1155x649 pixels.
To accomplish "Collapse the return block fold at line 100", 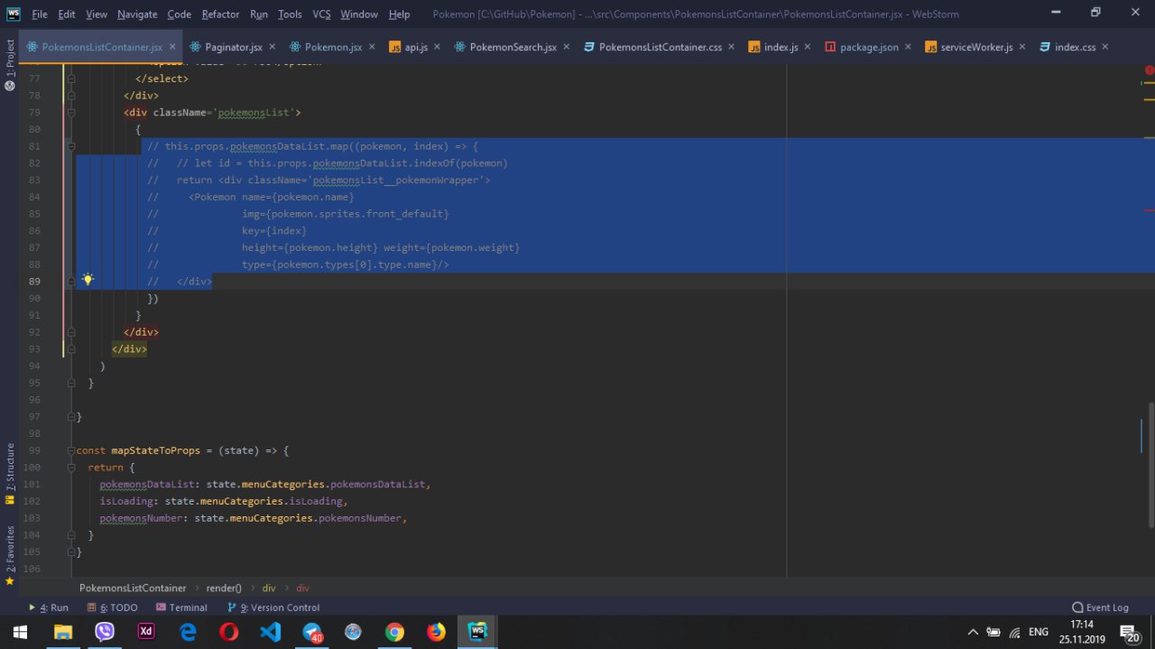I will pos(70,468).
